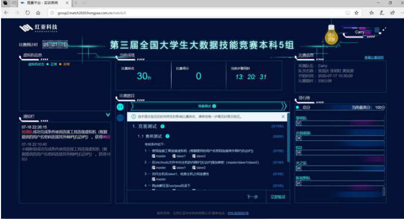Click the 红亚科技 logo

[38, 28]
